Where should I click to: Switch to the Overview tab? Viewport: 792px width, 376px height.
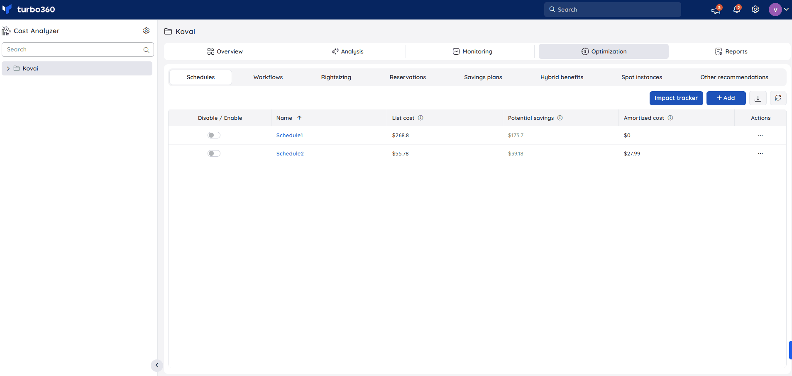(x=225, y=51)
